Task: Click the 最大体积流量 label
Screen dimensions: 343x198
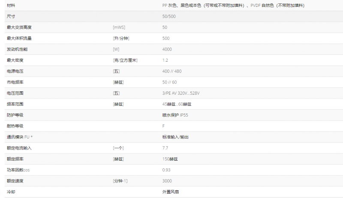Action: point(19,38)
